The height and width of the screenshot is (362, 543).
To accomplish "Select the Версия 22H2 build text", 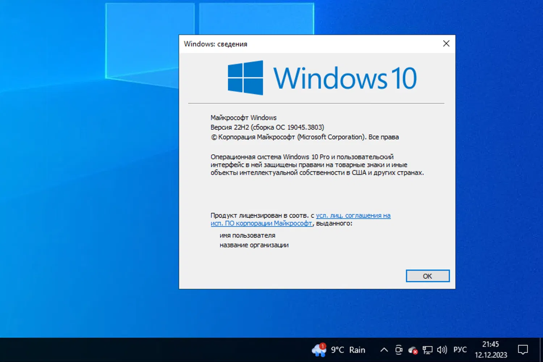I will (267, 127).
